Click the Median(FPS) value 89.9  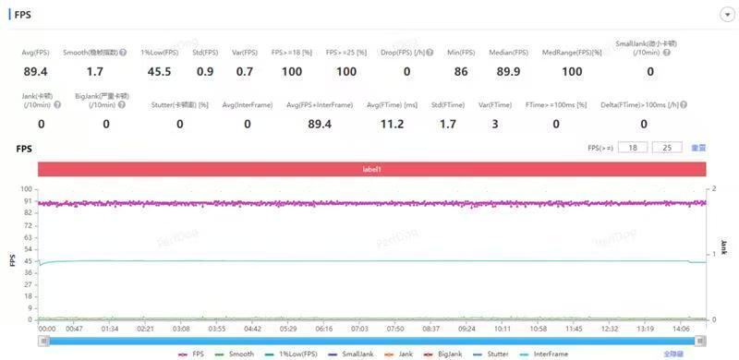[x=509, y=72]
